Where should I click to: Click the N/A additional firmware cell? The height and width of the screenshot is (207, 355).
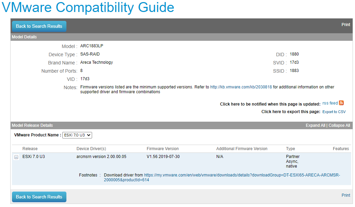(x=220, y=157)
